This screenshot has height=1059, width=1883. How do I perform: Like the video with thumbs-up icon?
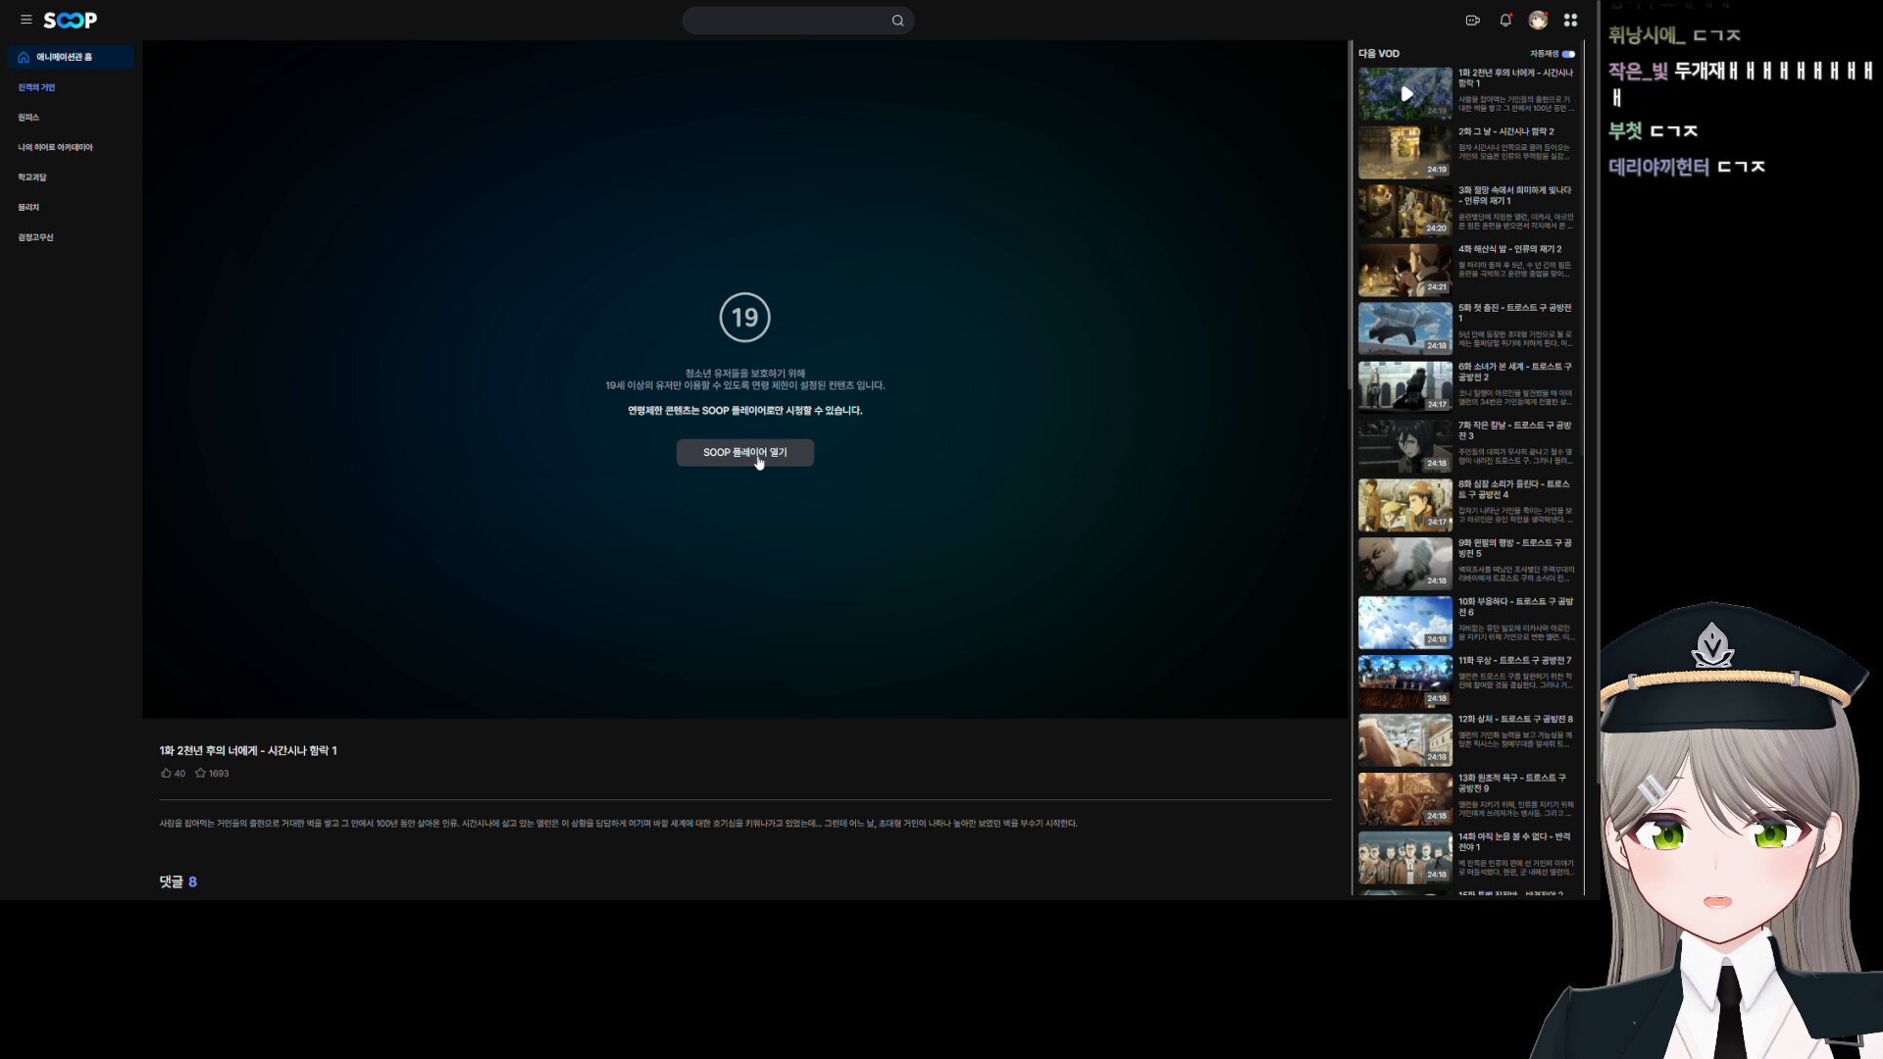[x=166, y=773]
